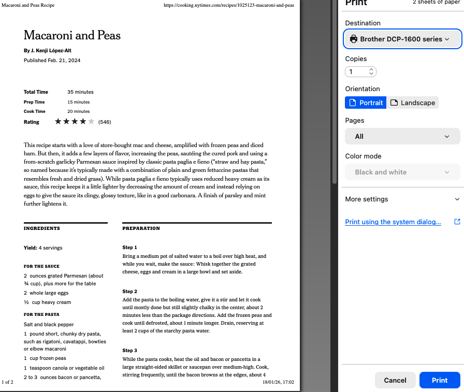Viewport: 464px width, 392px height.
Task: Click the Landscape page icon
Action: 394,103
